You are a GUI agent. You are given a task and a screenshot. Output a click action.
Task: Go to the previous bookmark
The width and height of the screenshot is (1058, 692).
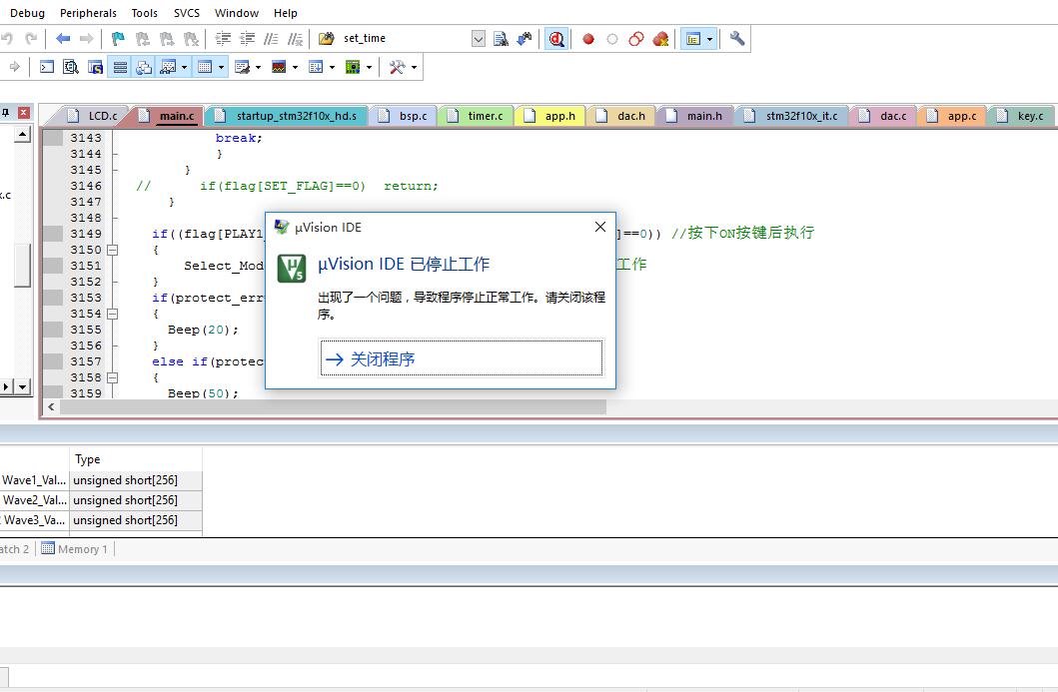[x=143, y=38]
